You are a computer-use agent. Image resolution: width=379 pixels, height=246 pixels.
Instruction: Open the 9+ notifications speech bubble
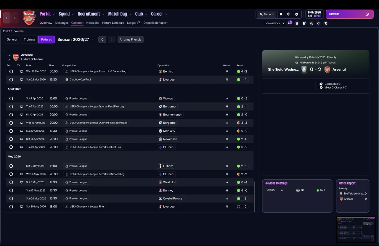(290, 23)
